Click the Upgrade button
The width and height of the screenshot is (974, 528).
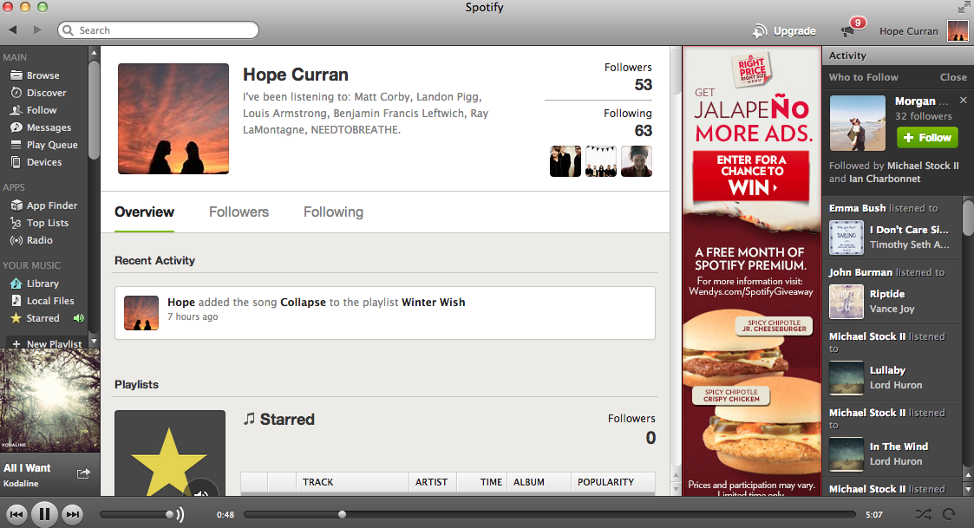784,31
